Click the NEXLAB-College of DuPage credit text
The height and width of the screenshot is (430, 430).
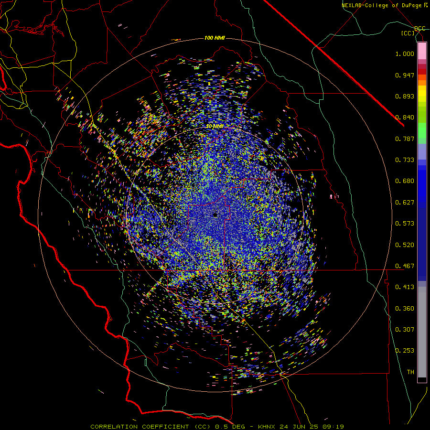point(384,5)
